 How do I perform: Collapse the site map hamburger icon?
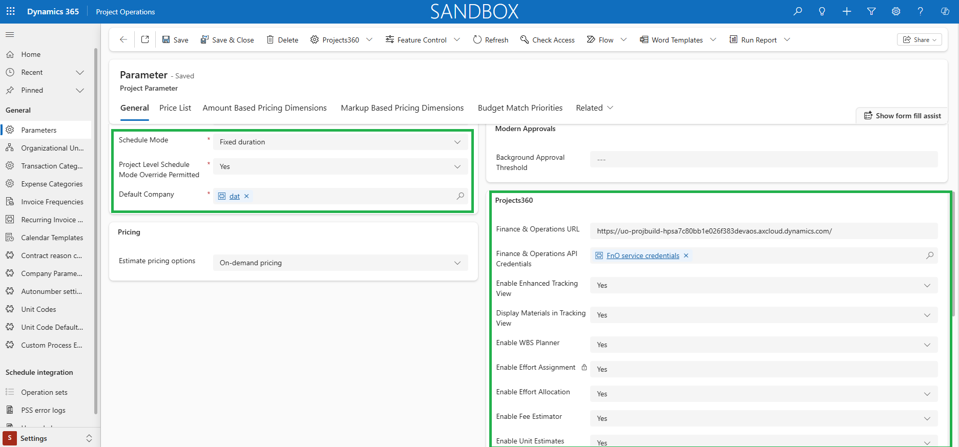click(x=10, y=34)
